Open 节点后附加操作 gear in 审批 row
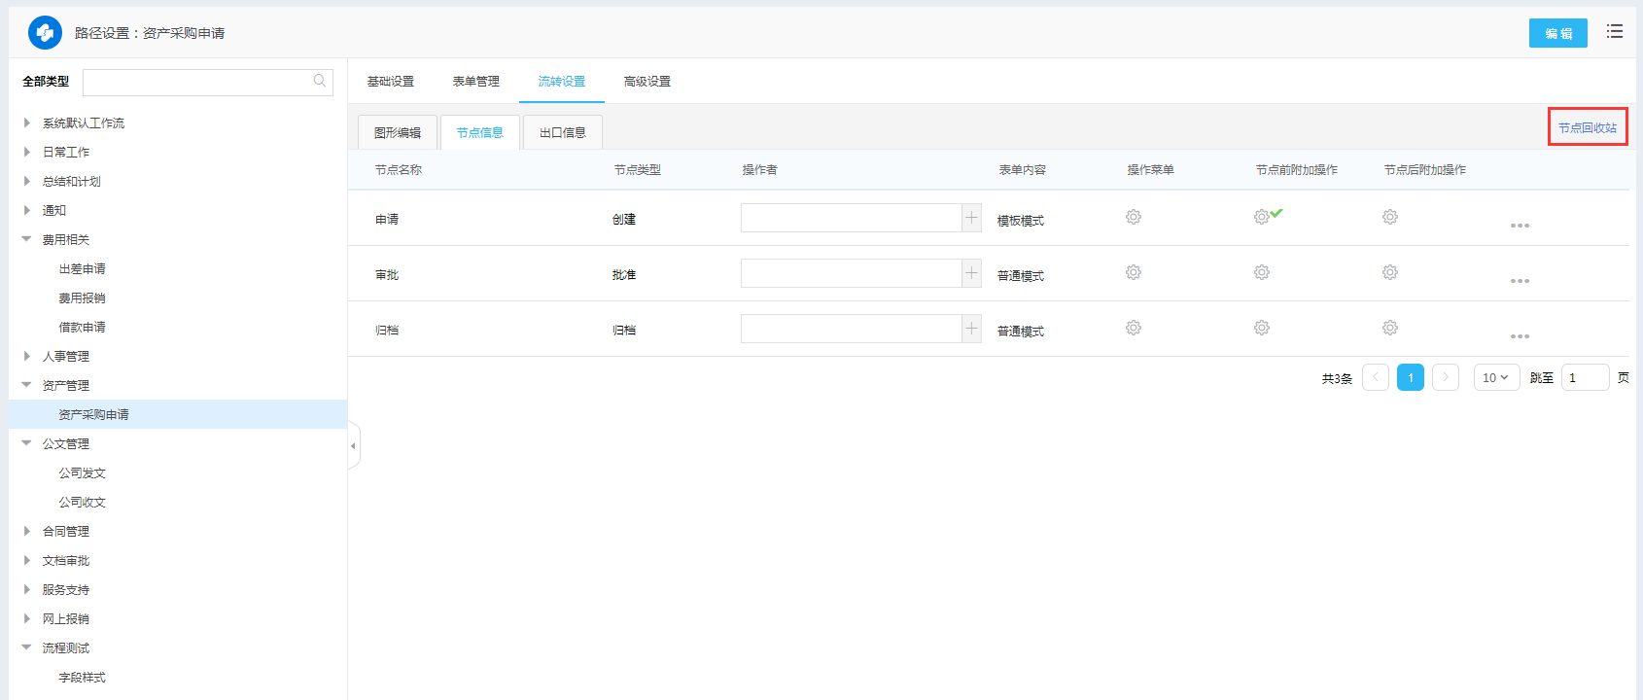 [x=1389, y=272]
